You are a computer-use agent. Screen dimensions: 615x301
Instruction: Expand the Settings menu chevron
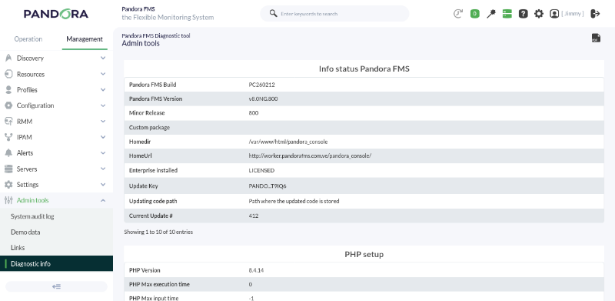click(103, 184)
